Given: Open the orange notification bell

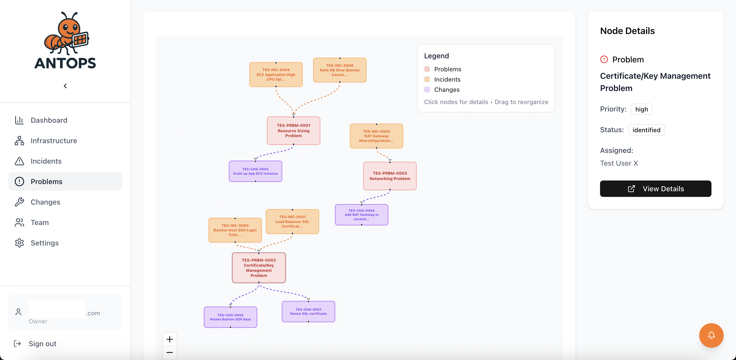Looking at the screenshot, I should coord(711,335).
